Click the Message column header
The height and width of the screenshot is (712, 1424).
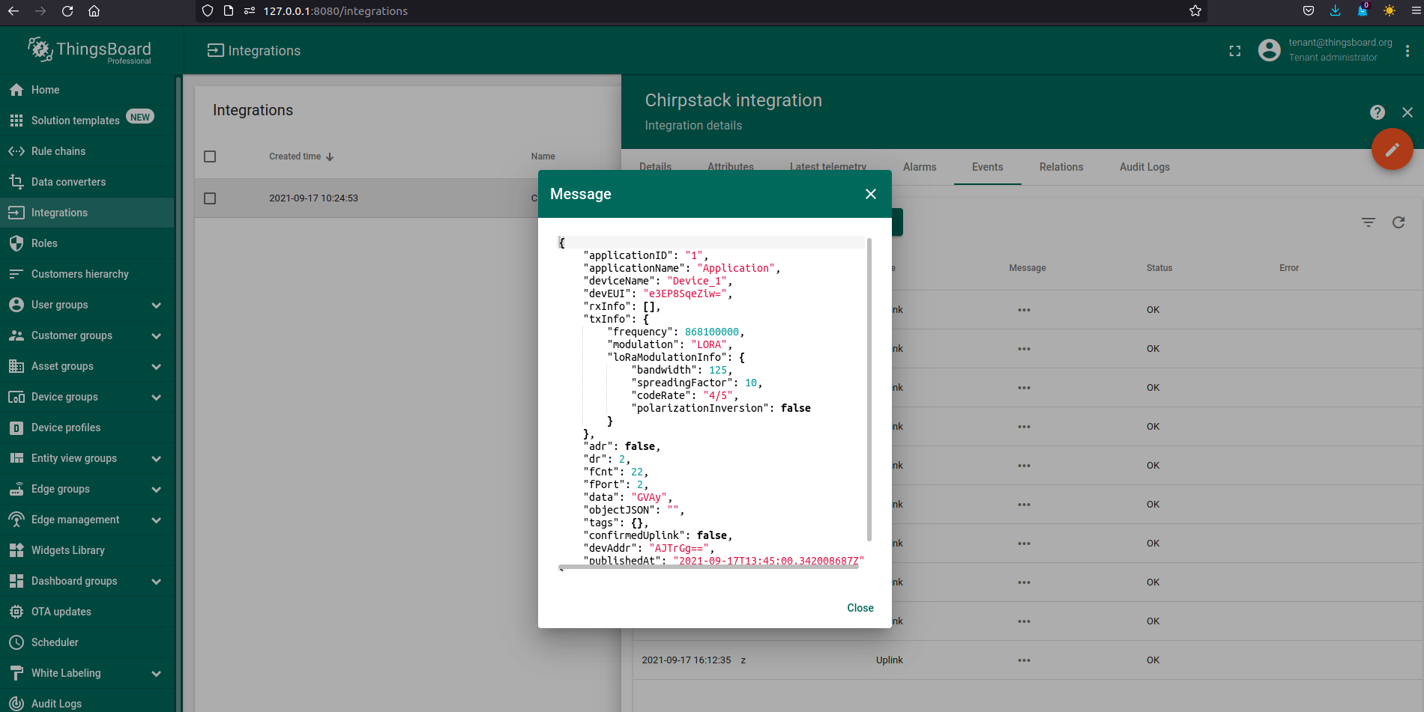[x=1027, y=268]
